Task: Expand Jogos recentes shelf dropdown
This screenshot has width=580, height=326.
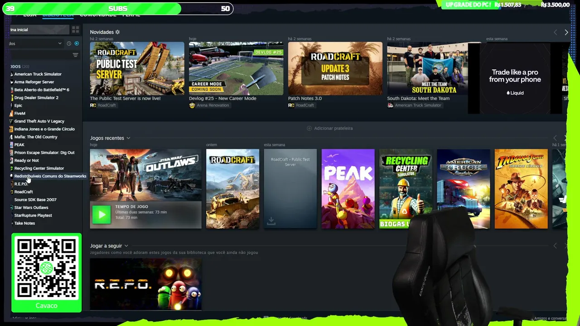Action: point(128,138)
